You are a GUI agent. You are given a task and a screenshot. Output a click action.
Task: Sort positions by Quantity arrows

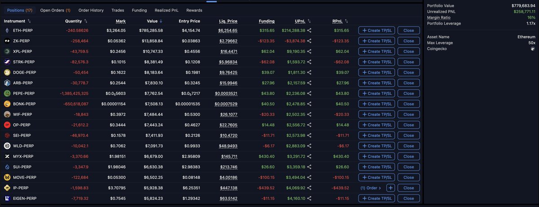tap(86, 21)
